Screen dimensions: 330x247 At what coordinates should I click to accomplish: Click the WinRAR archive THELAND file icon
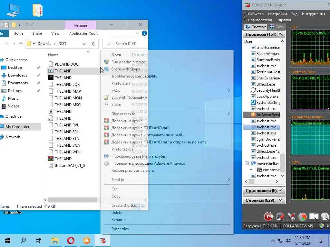pos(51,159)
